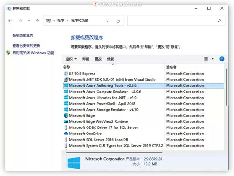The image size is (234, 176).
Task: Click Azure Storage Emulator Windows icon
Action: click(66, 109)
